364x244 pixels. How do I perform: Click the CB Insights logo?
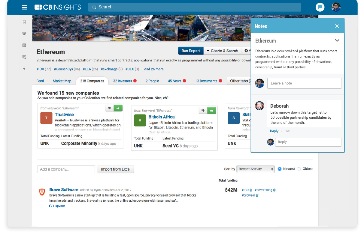coord(58,7)
